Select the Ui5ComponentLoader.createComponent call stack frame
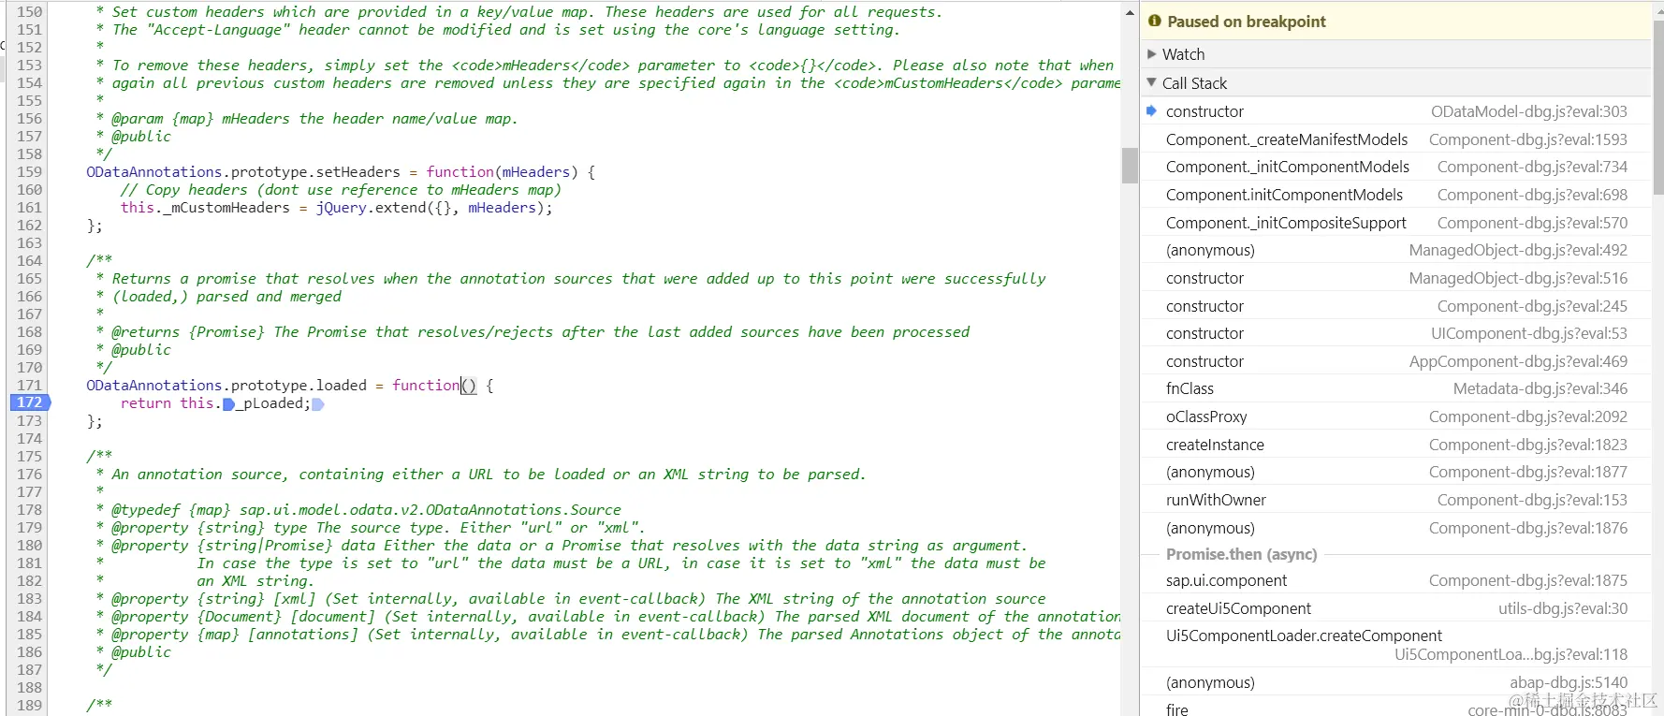The image size is (1664, 716). (x=1395, y=645)
